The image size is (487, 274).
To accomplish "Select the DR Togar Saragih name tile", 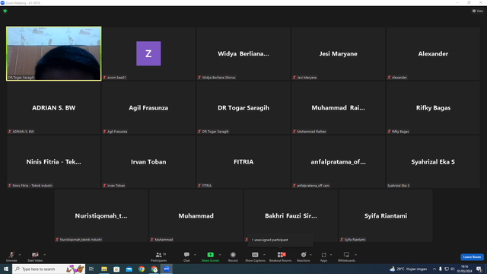I will [243, 107].
